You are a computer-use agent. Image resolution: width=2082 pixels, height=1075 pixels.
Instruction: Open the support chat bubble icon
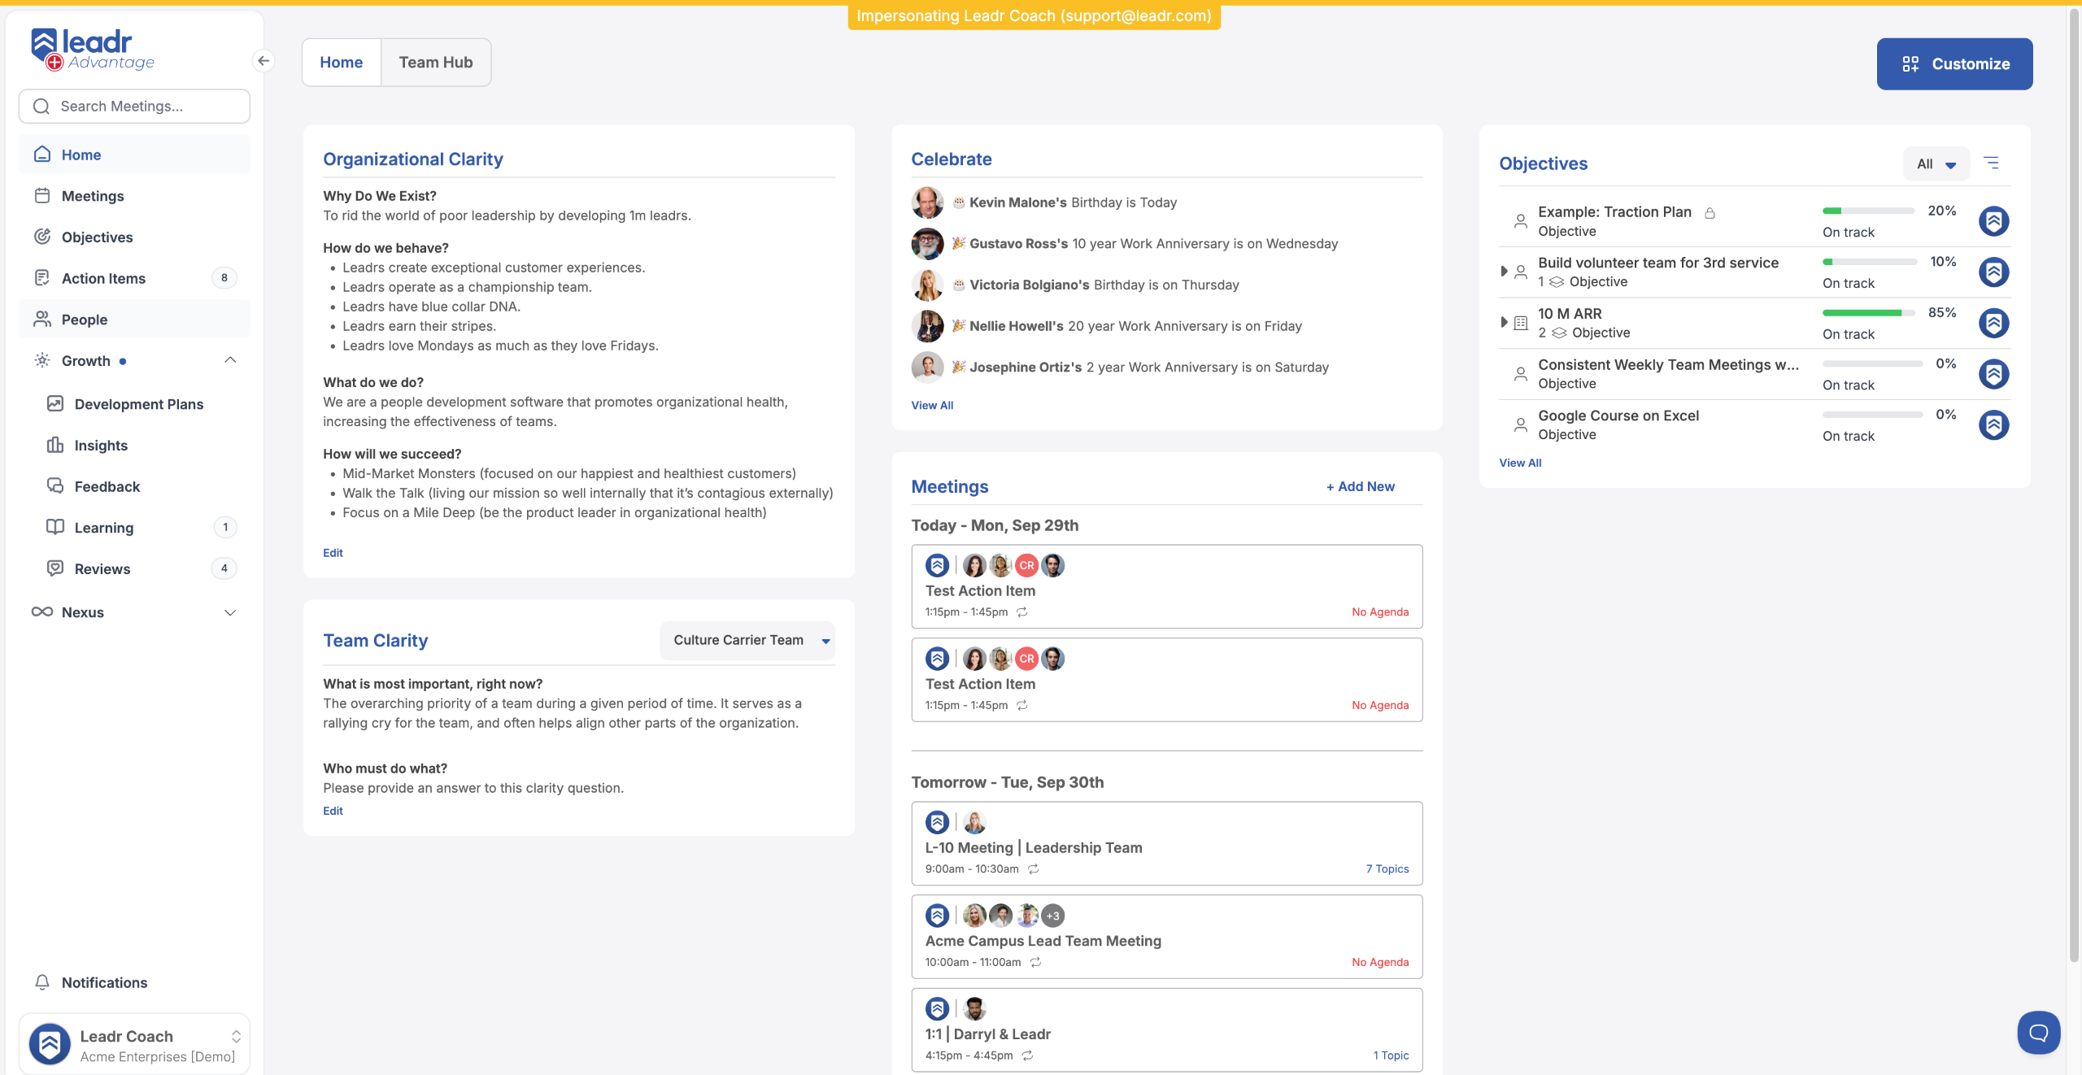pyautogui.click(x=2038, y=1032)
